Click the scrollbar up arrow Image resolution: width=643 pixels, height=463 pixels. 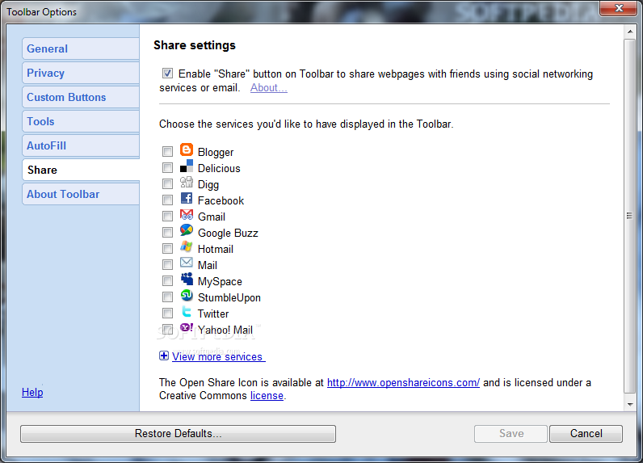(630, 32)
